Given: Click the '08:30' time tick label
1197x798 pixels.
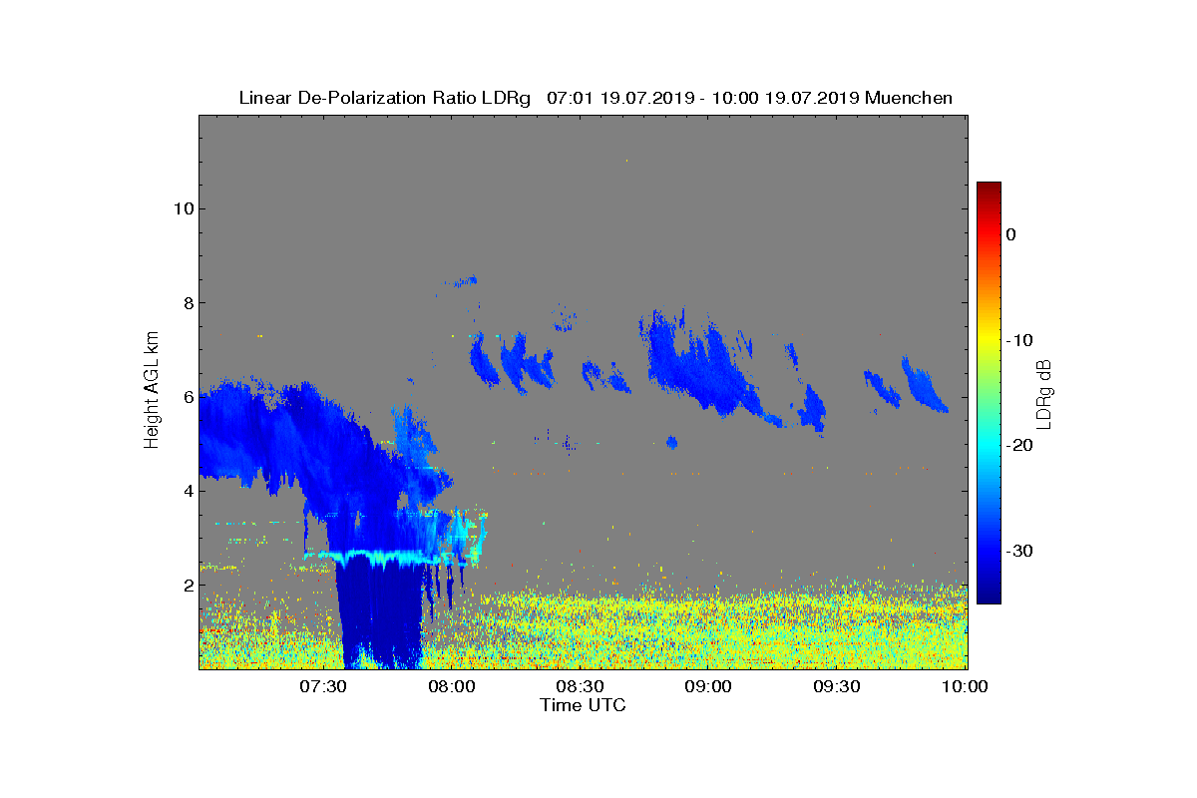Looking at the screenshot, I should coord(581,687).
